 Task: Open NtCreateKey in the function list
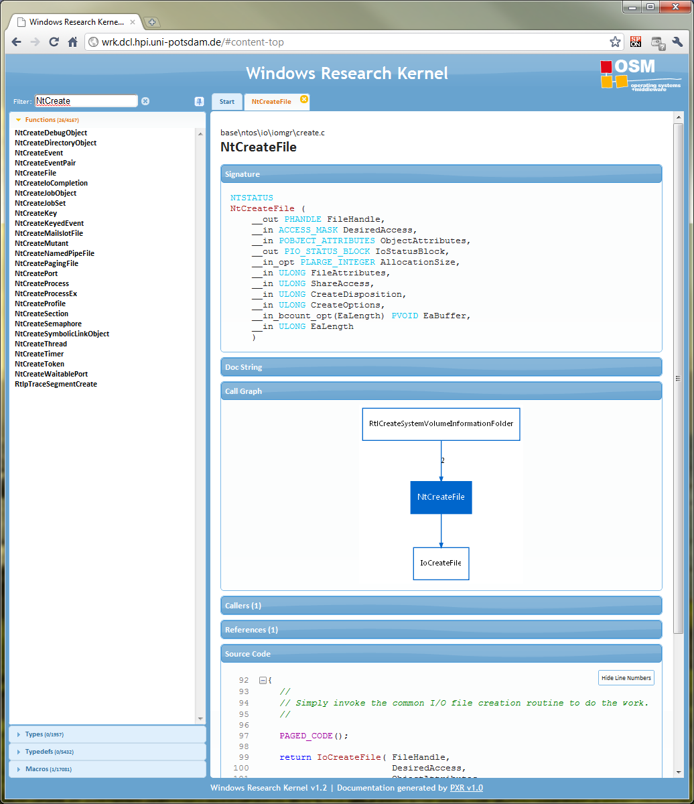click(36, 213)
